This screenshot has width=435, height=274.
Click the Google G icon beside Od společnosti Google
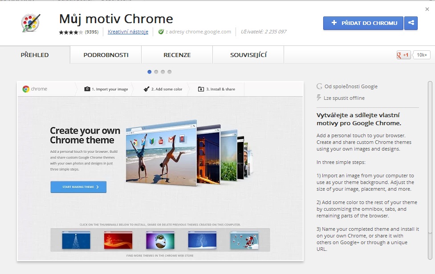pyautogui.click(x=319, y=86)
